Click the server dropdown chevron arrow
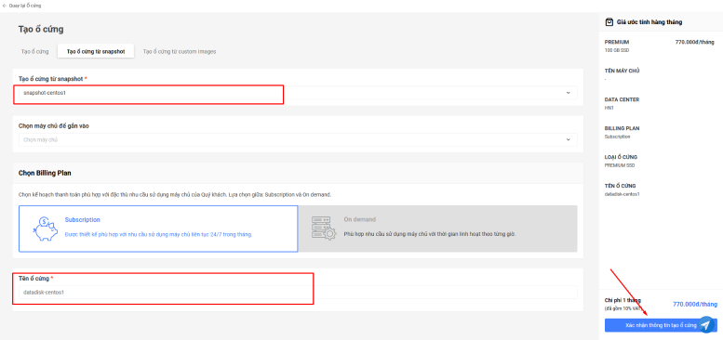This screenshot has width=723, height=340. click(568, 140)
